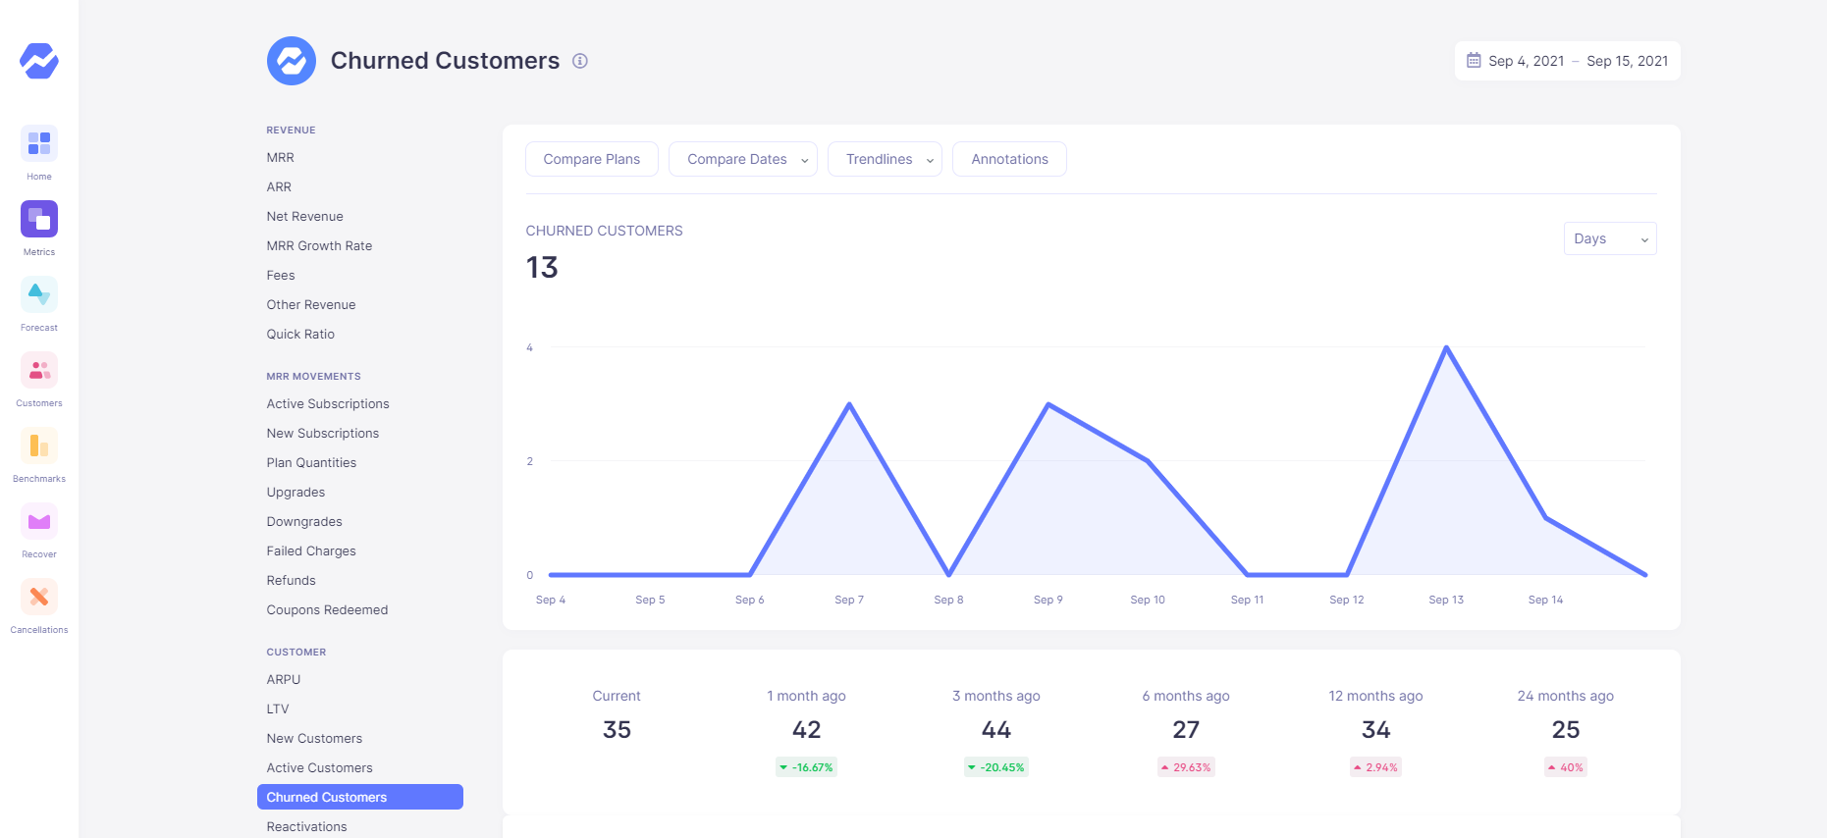Click the Sep 13 peak on chart

1446,347
